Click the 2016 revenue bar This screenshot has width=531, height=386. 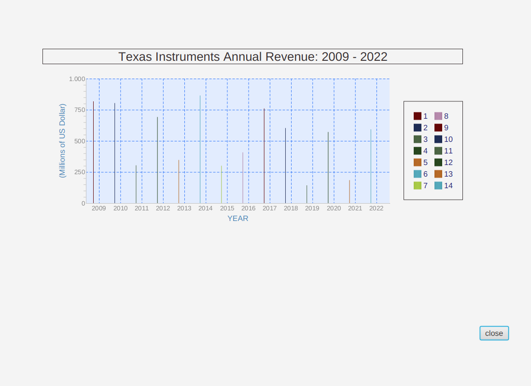point(243,178)
